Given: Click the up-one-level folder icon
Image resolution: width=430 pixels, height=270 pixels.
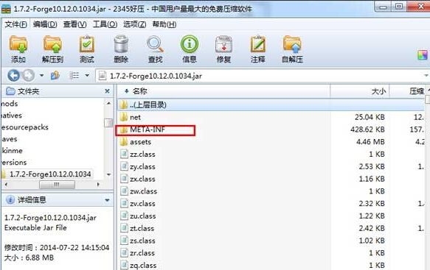Looking at the screenshot, I should pos(55,75).
